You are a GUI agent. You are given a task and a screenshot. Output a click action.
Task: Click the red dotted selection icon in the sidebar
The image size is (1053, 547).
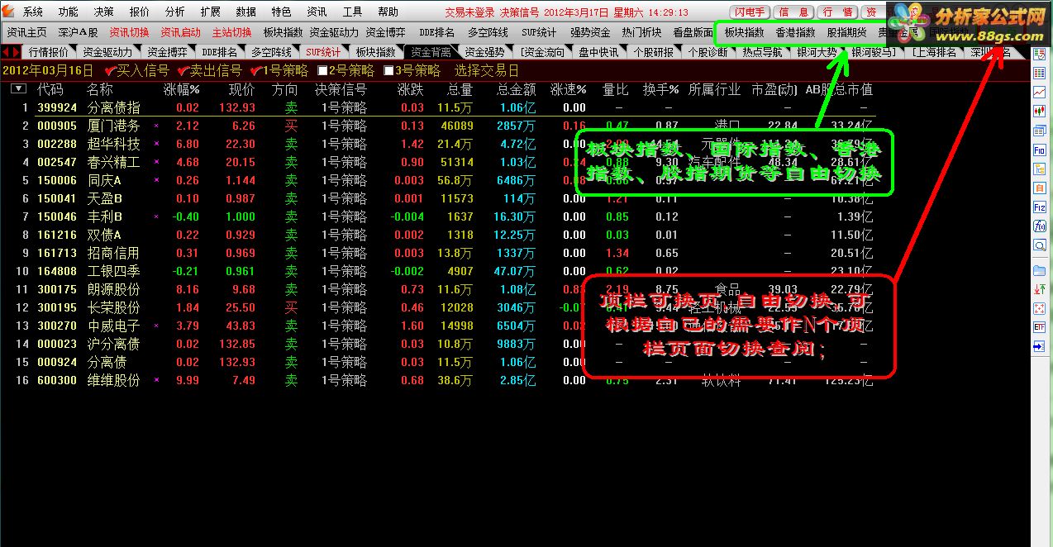point(1039,308)
